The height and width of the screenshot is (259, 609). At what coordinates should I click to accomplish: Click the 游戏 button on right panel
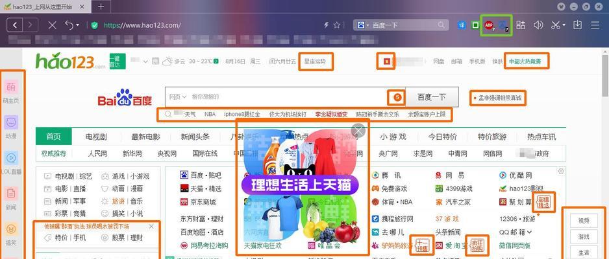(x=584, y=236)
